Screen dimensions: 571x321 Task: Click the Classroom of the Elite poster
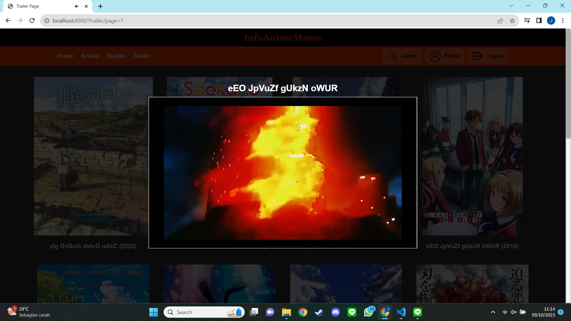pos(472,156)
